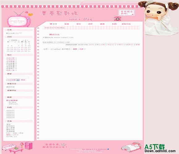Click 管理 link at the post footer

click(138, 45)
